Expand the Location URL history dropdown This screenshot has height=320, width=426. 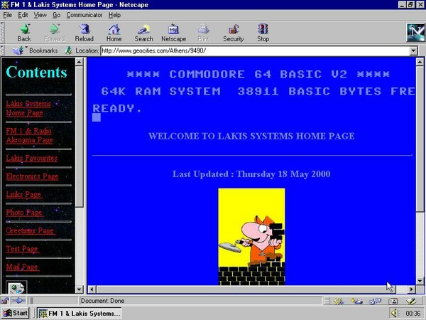coord(413,51)
